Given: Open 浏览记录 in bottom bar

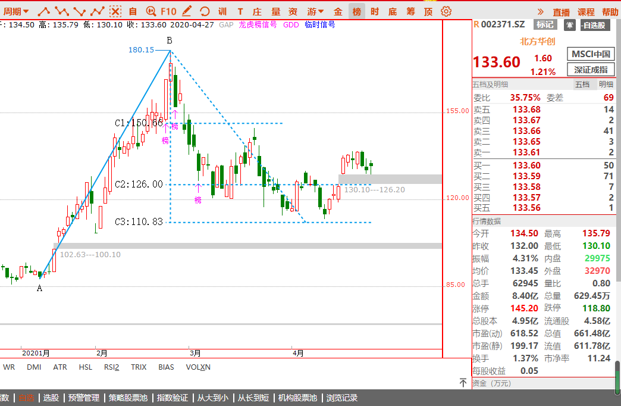Looking at the screenshot, I should tap(342, 398).
